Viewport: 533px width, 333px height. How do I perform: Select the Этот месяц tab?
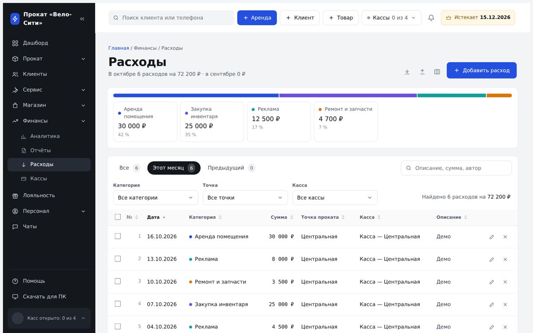(x=174, y=168)
